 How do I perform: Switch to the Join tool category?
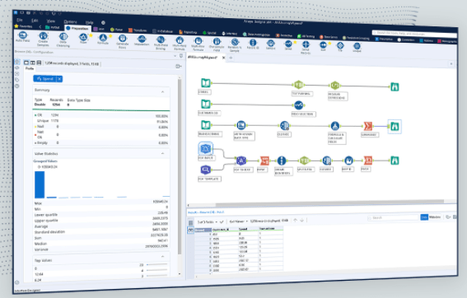tap(99, 29)
